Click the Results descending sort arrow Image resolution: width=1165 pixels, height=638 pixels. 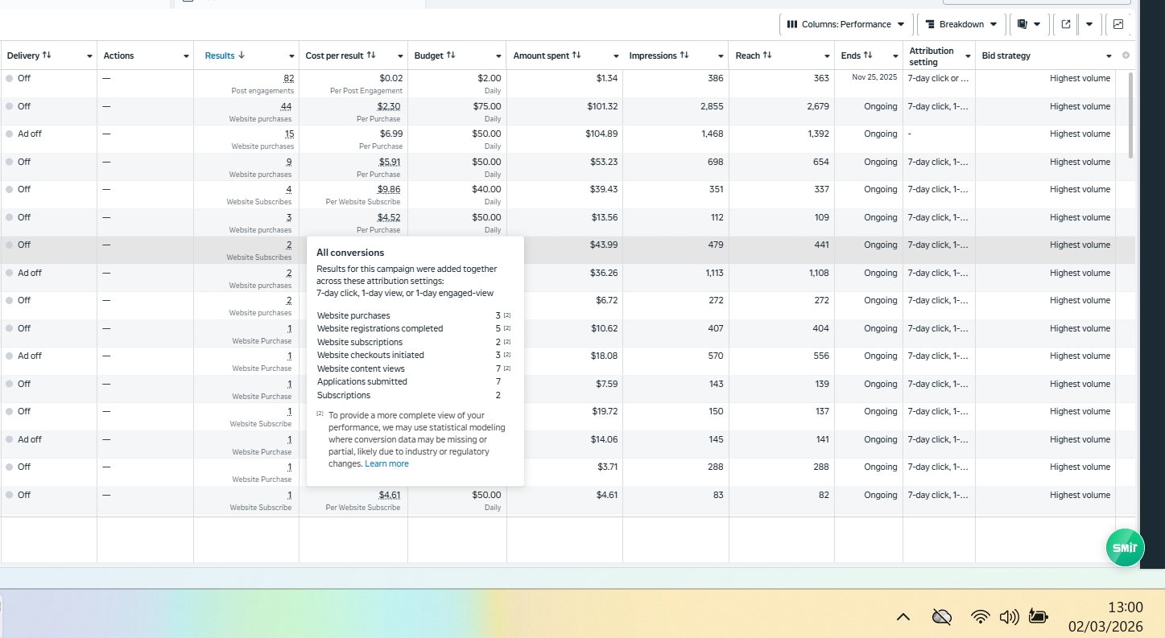coord(242,56)
